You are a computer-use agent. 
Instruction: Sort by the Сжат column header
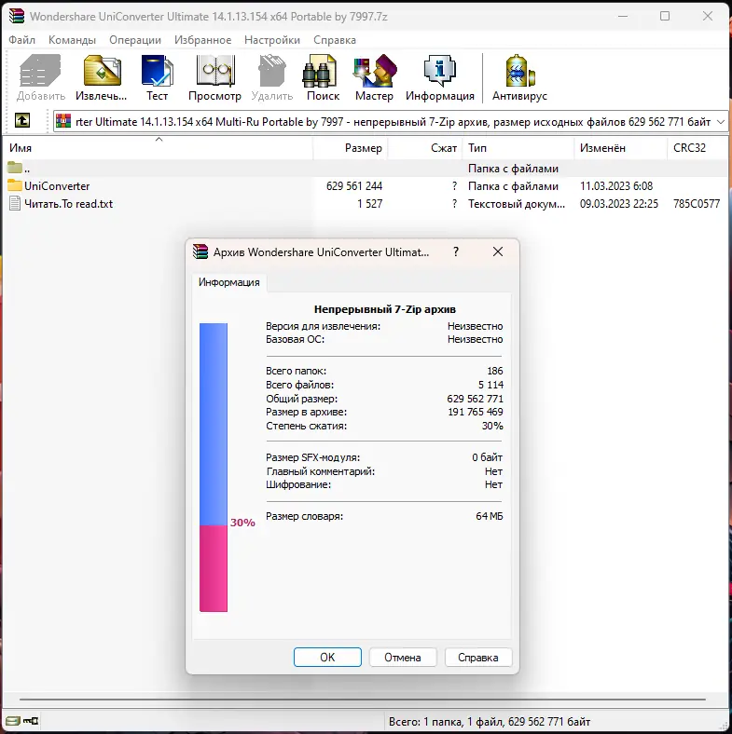(425, 148)
